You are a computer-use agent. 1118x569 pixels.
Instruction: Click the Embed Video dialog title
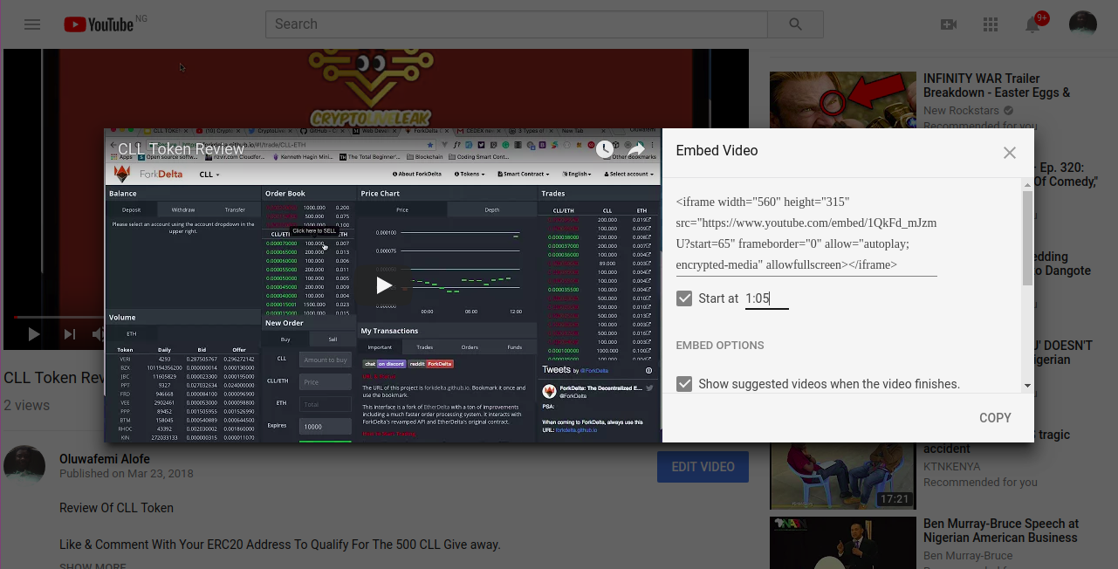tap(717, 151)
